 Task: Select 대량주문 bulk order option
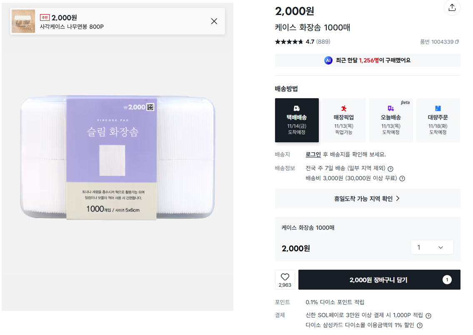point(438,120)
